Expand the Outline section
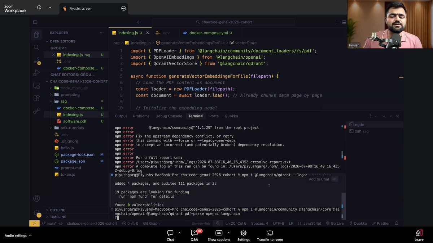The height and width of the screenshot is (243, 433). (x=57, y=210)
